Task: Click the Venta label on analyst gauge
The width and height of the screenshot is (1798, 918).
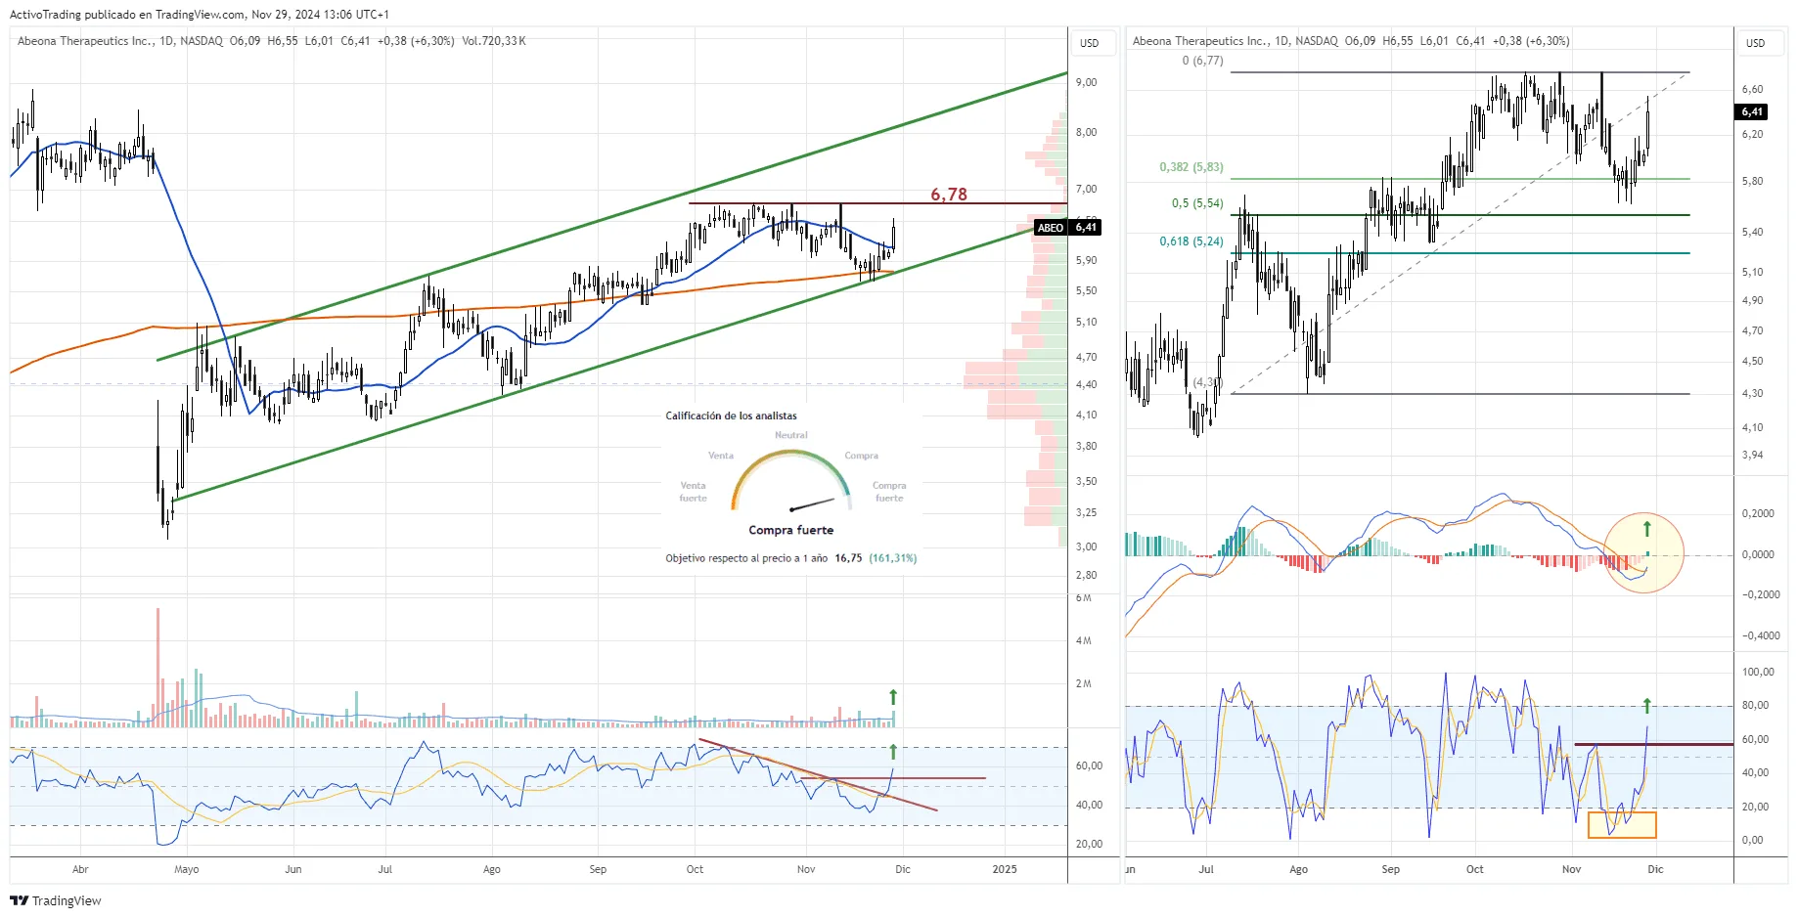Action: point(721,456)
